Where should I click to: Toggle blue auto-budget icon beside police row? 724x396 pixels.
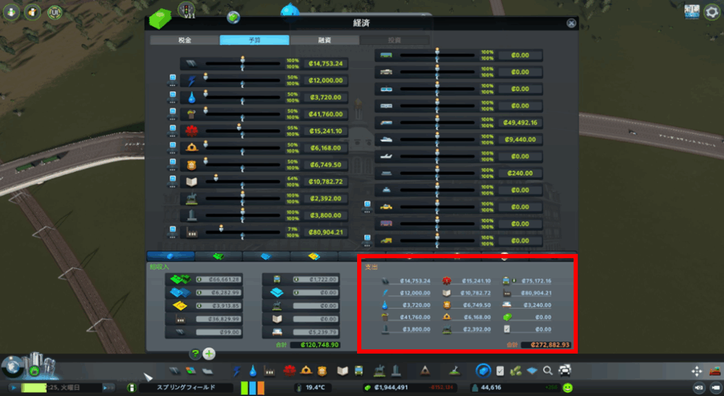[x=173, y=165]
